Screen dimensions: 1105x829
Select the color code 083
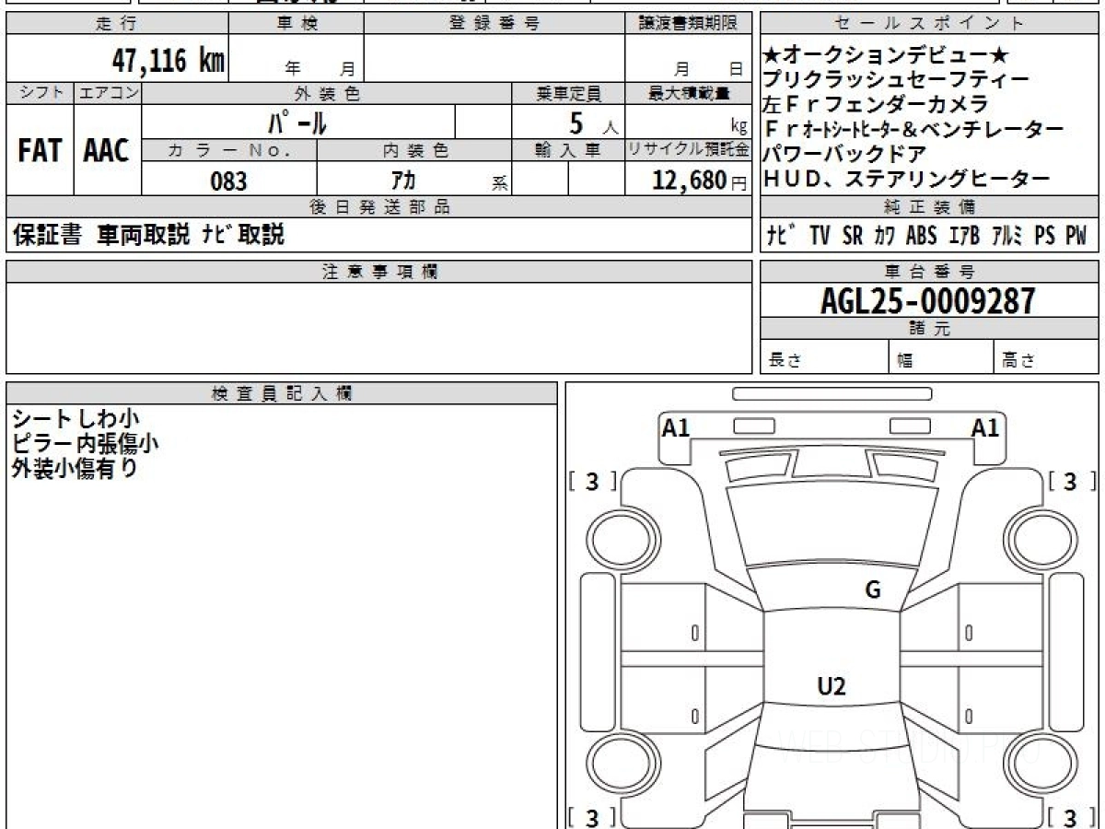[x=228, y=181]
